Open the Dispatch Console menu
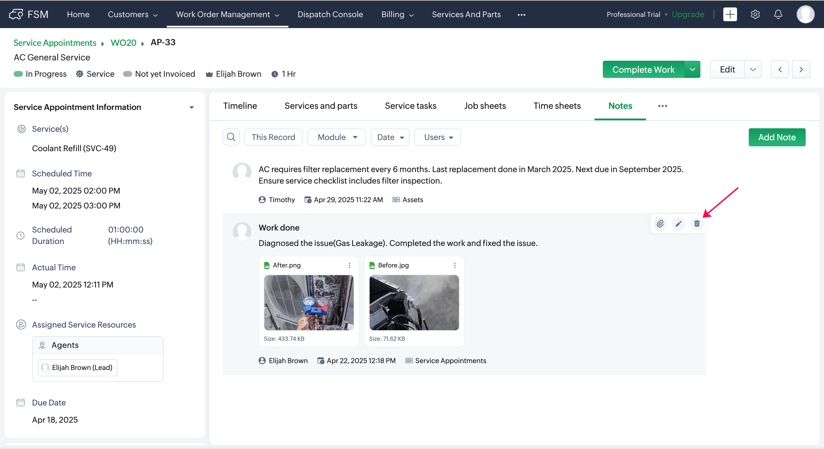The height and width of the screenshot is (449, 824). click(330, 14)
